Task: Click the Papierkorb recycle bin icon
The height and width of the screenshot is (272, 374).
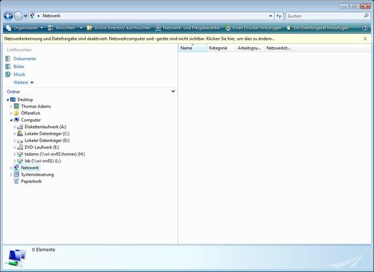Action: point(16,181)
